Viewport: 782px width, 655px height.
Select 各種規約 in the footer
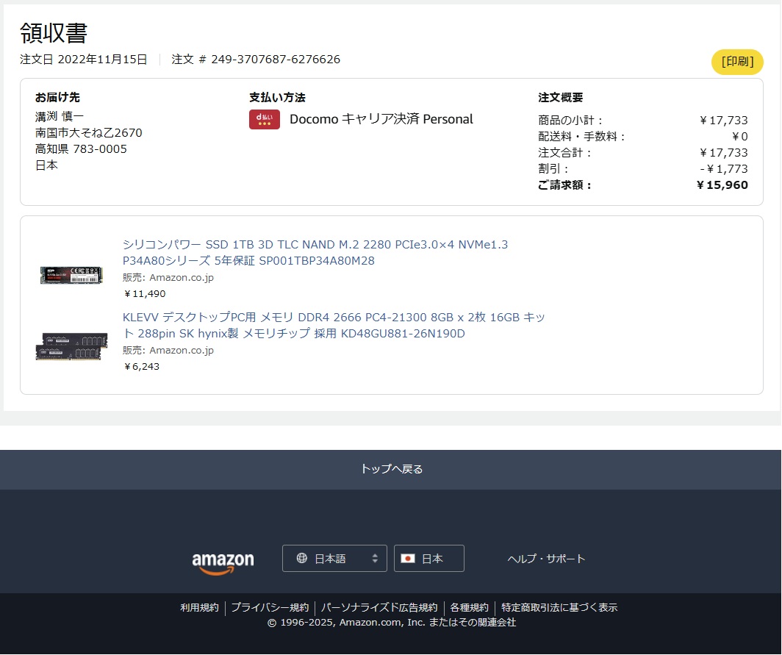[469, 608]
